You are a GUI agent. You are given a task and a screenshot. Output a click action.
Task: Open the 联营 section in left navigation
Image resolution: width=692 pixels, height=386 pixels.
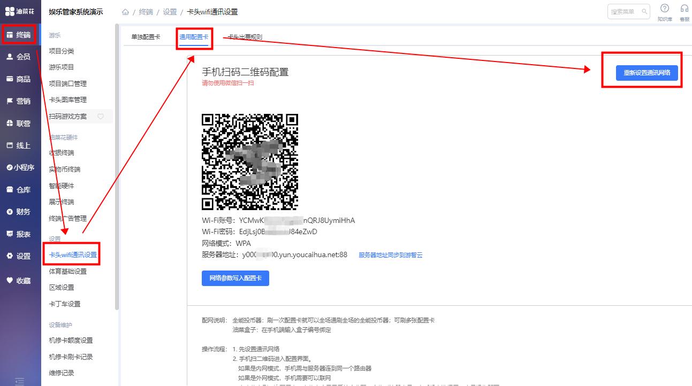click(19, 123)
